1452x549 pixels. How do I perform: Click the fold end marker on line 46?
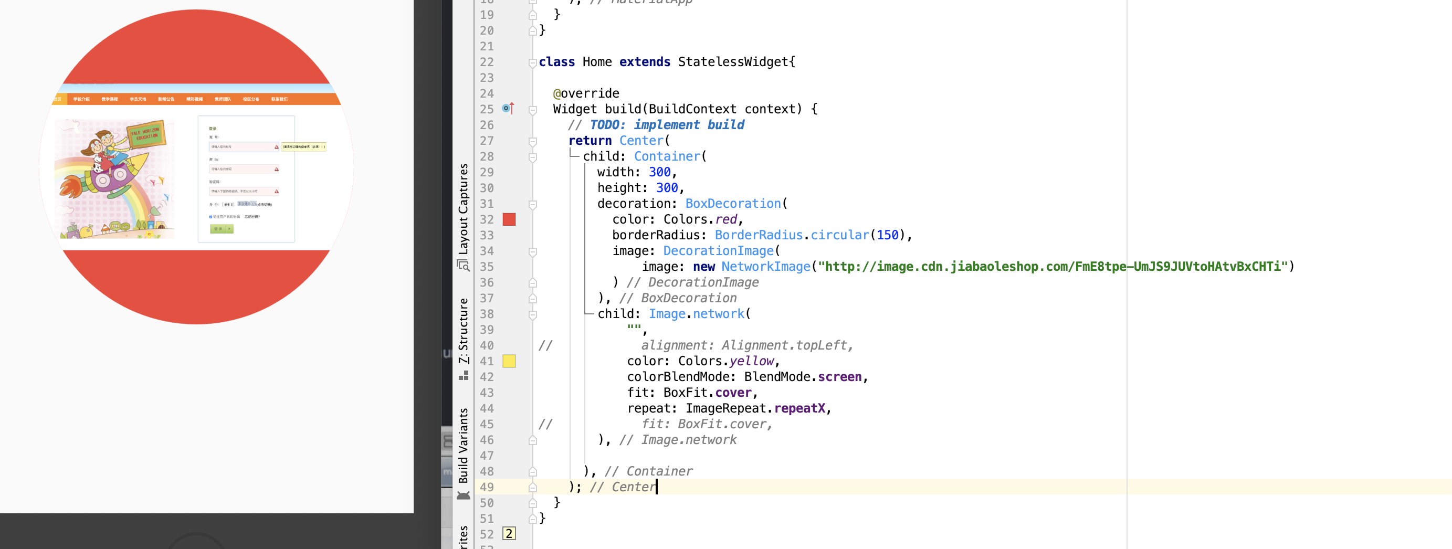(533, 440)
